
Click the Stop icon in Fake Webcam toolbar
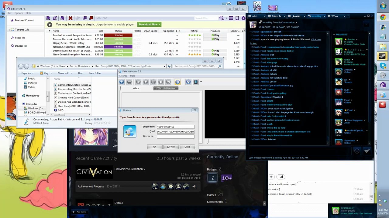[160, 82]
